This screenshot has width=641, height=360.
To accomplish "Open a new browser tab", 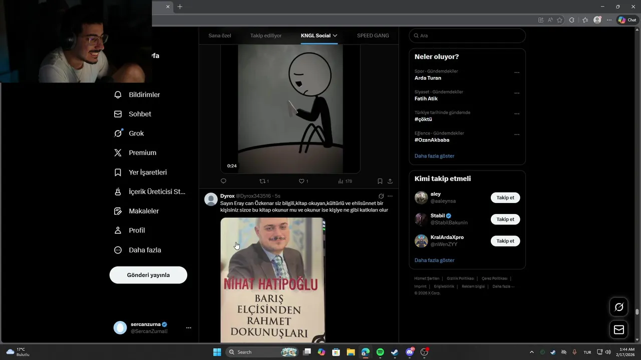I will pyautogui.click(x=180, y=6).
